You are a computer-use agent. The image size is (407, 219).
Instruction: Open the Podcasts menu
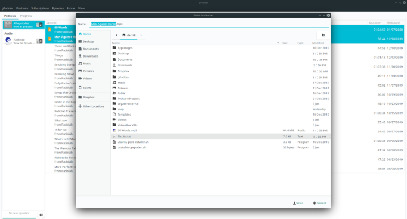(x=22, y=8)
